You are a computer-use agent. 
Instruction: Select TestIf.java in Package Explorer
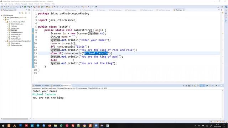(x=14, y=30)
